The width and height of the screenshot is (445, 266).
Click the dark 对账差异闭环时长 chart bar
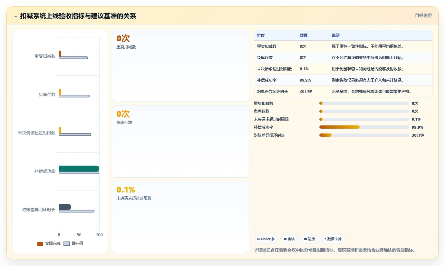(x=65, y=207)
